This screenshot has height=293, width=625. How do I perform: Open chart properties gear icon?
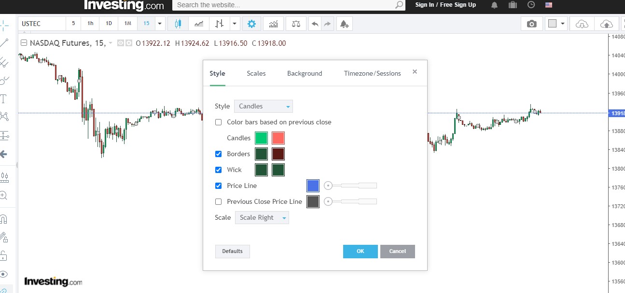click(251, 24)
